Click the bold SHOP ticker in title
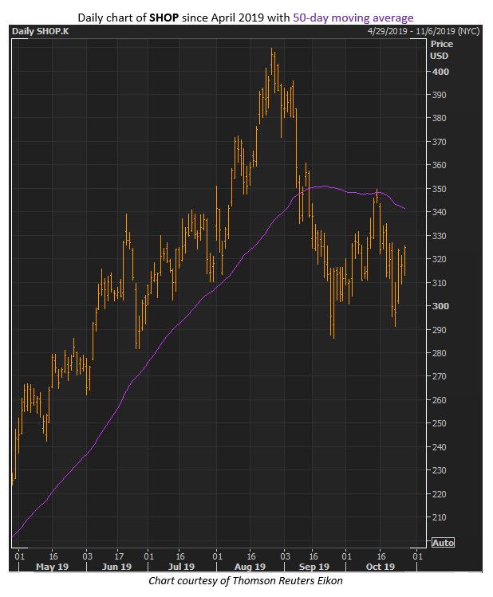Viewport: 493px width, 597px height. (x=164, y=18)
